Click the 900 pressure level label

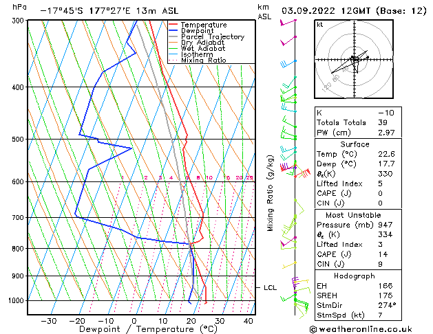pyautogui.click(x=19, y=276)
